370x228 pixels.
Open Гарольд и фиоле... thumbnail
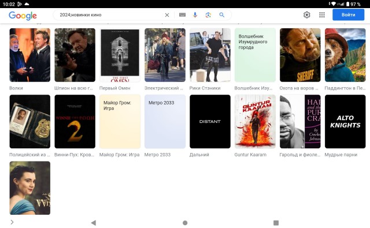[x=300, y=122]
